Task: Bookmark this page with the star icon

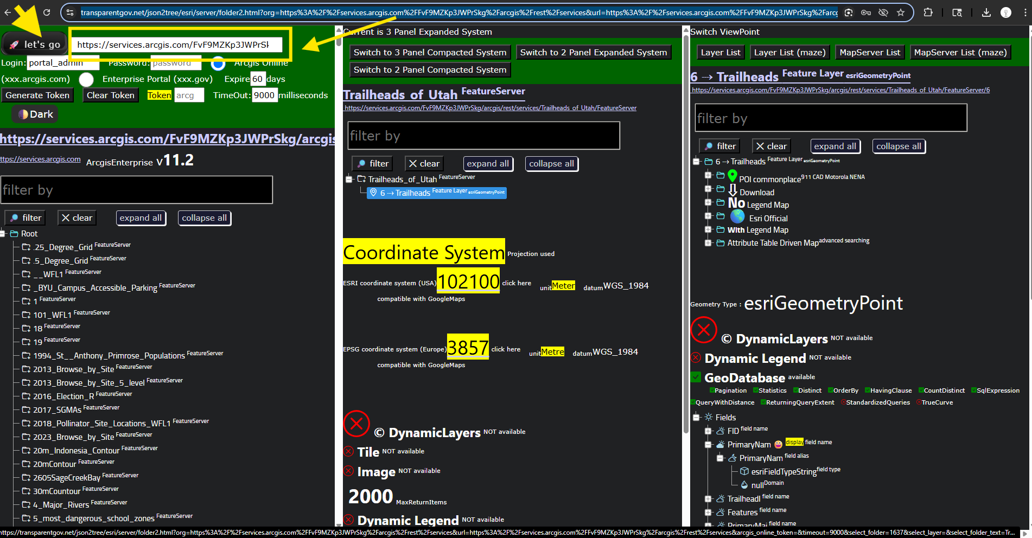Action: [901, 12]
